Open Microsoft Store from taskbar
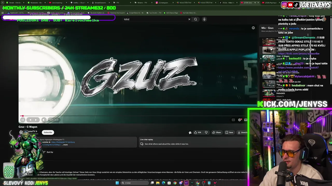The width and height of the screenshot is (332, 186). tap(169, 183)
